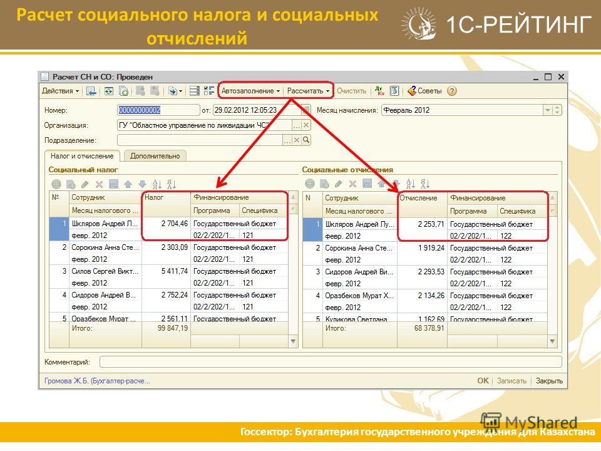Select row Сорокина Анна in Социальный налог table
Image resolution: width=601 pixels, height=451 pixels.
[168, 253]
